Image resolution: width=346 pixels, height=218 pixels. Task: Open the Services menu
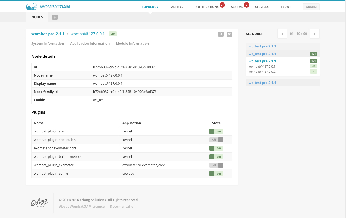[x=262, y=7]
